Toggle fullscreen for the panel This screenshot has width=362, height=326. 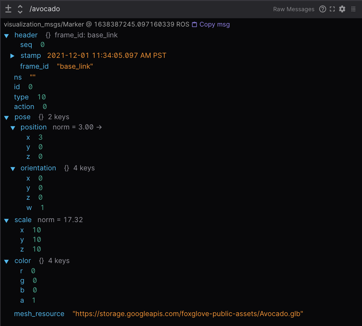332,9
